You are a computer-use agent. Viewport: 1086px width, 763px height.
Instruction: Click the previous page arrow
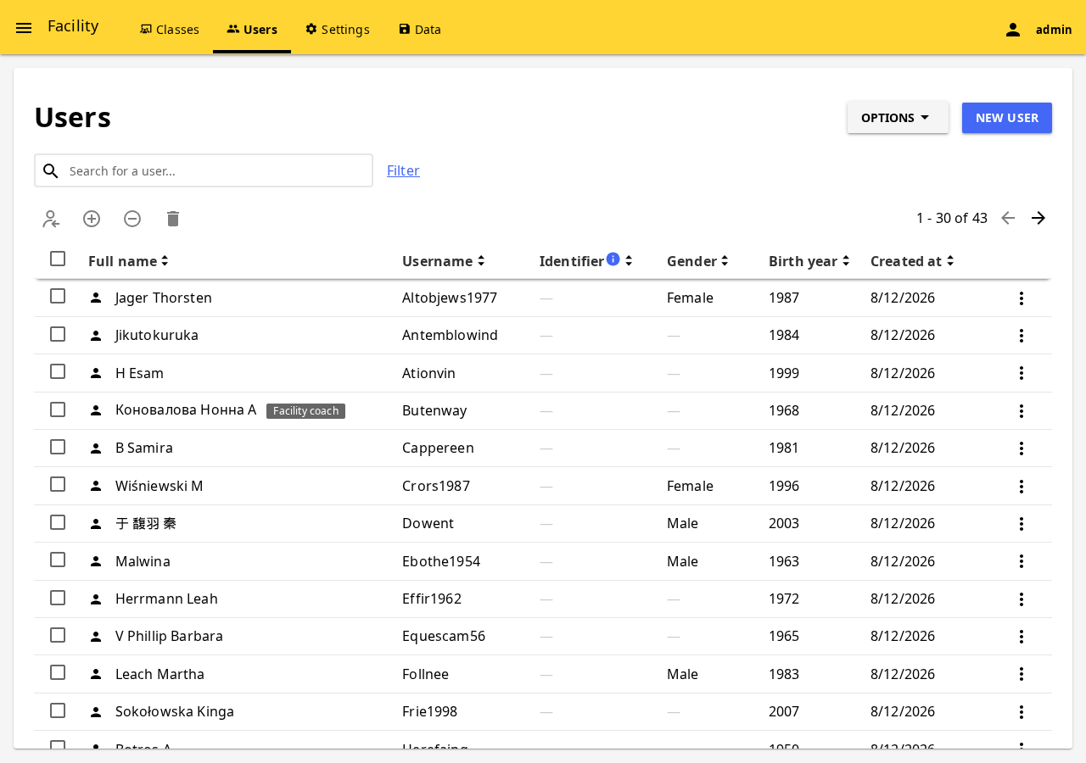pyautogui.click(x=1008, y=218)
